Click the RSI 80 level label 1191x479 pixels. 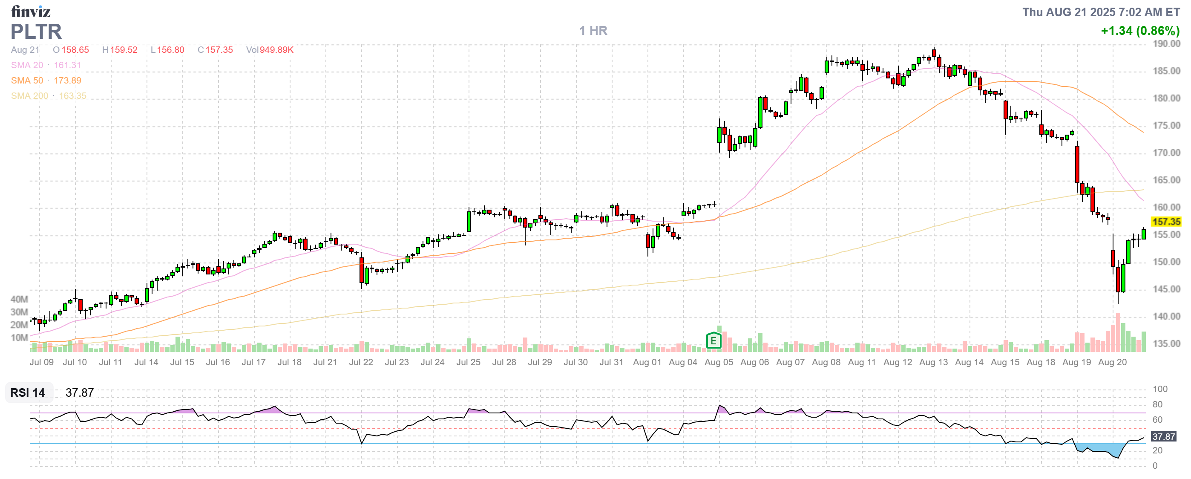click(x=1157, y=404)
